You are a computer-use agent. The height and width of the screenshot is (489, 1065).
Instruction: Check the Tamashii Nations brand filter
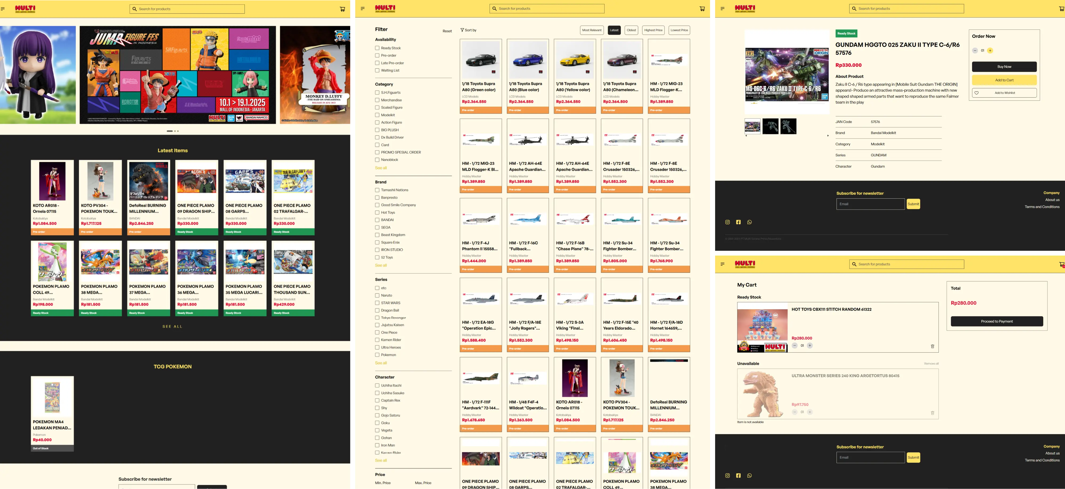377,190
